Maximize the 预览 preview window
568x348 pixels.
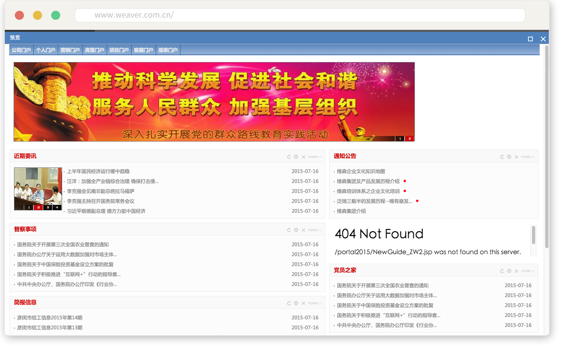pos(530,39)
